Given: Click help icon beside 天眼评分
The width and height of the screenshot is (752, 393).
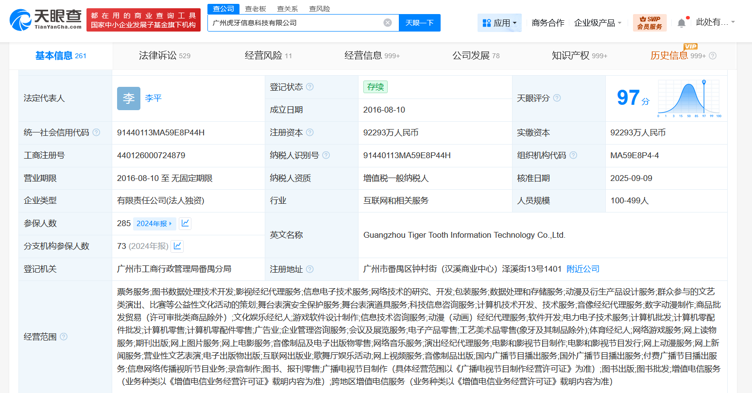Looking at the screenshot, I should coord(557,98).
